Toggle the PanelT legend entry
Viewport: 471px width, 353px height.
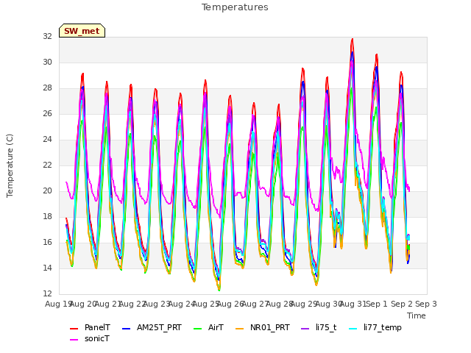90,327
